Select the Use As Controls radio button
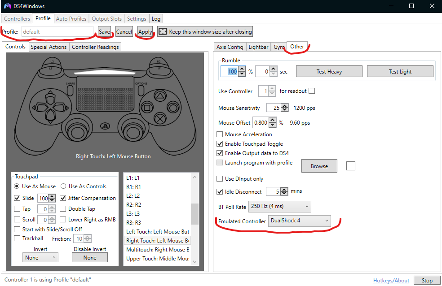The width and height of the screenshot is (442, 286). click(63, 186)
